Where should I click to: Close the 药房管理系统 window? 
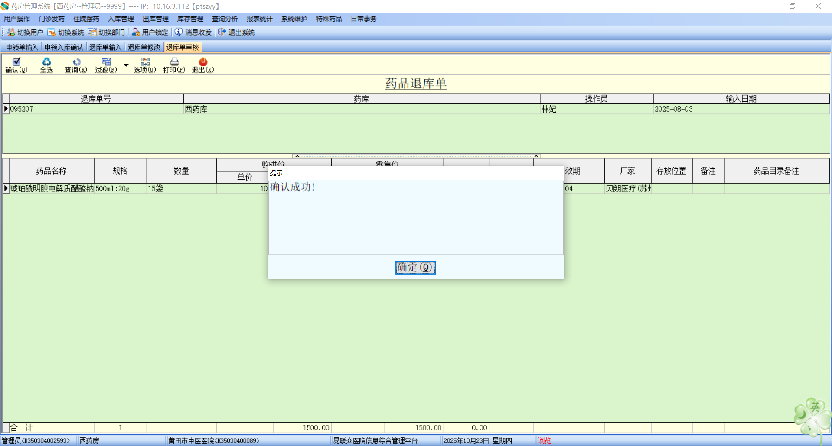[818, 6]
